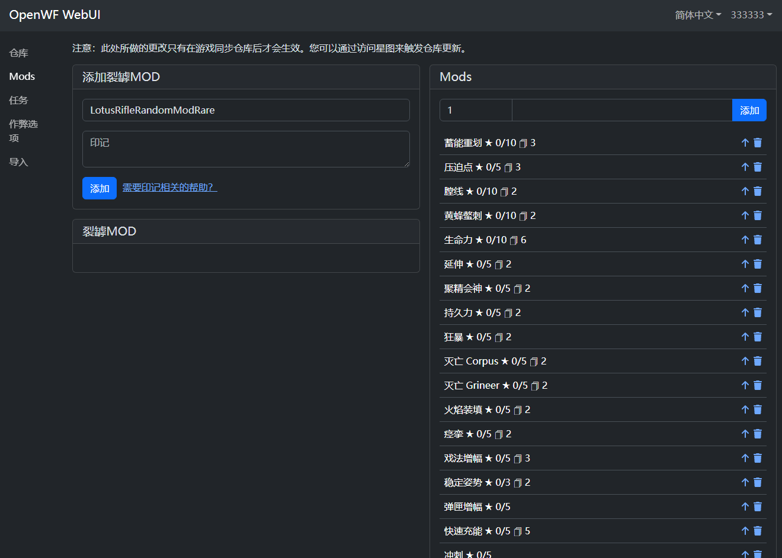Viewport: 782px width, 558px height.
Task: Upgrade 压迫点 with the up arrow icon
Action: [745, 166]
